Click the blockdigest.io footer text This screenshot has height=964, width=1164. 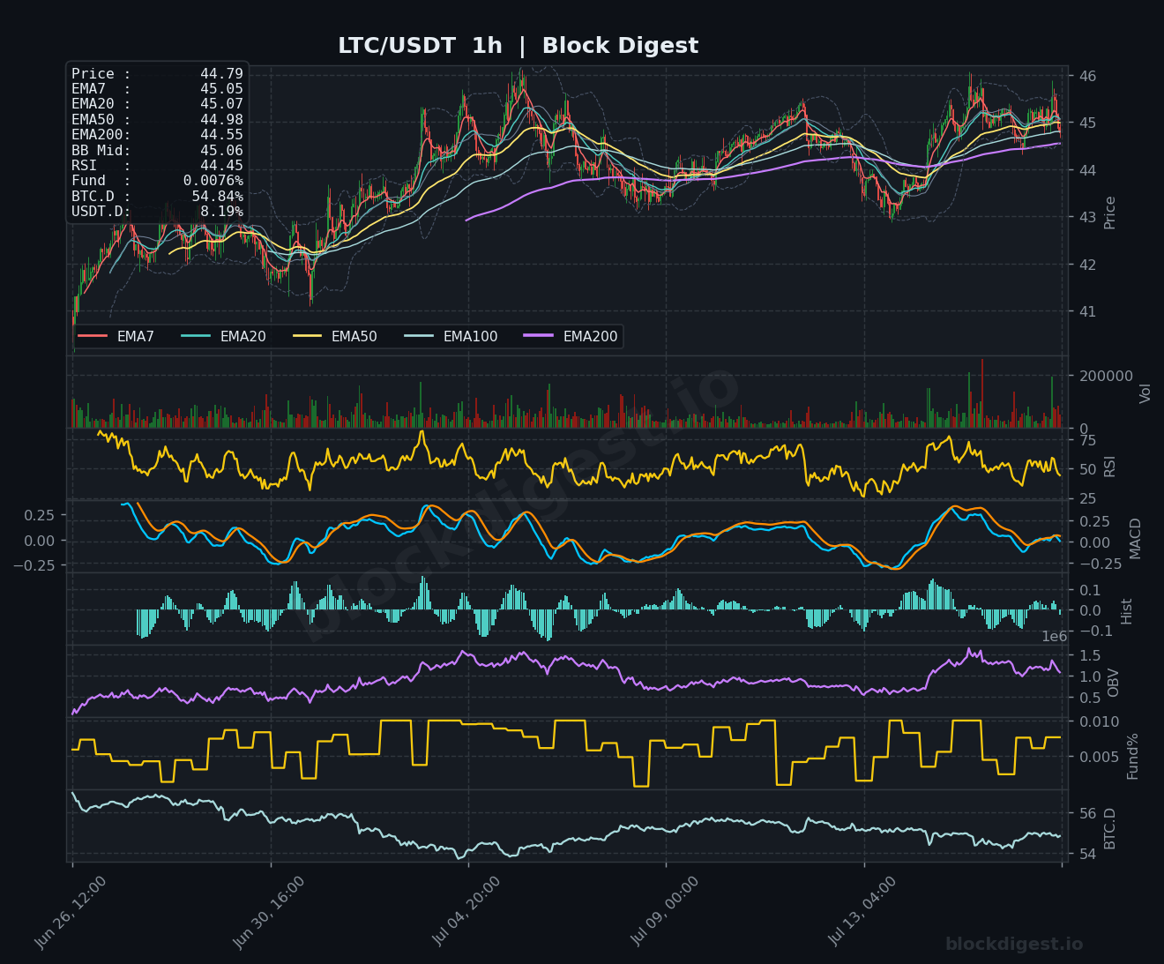pyautogui.click(x=1014, y=944)
